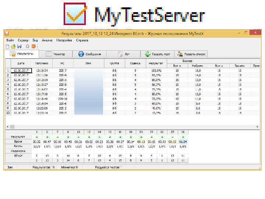
Task: Click the application icon in title bar
Action: pos(7,33)
